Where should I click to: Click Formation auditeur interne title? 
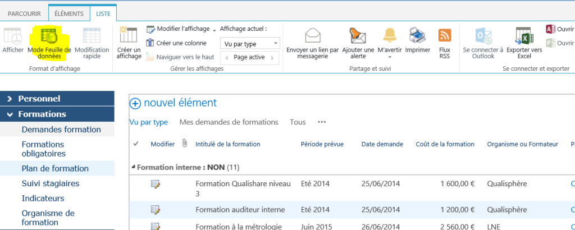point(240,210)
